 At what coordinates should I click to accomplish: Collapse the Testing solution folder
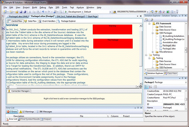[x=146, y=55]
